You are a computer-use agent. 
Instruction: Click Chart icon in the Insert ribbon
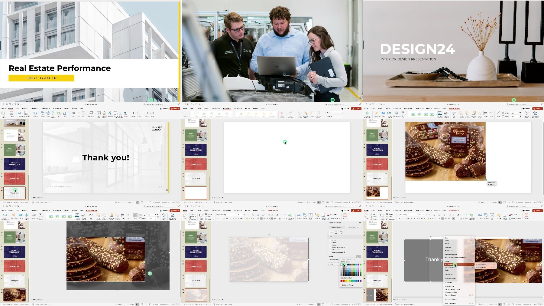(65, 114)
